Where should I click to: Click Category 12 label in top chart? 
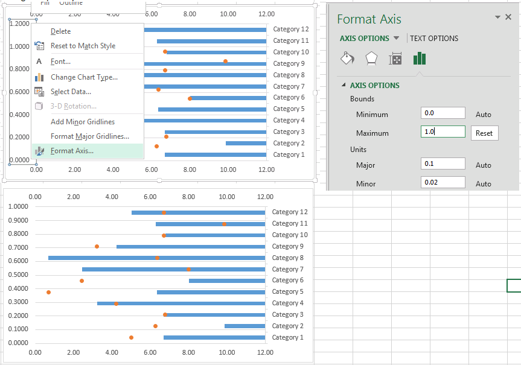[291, 29]
